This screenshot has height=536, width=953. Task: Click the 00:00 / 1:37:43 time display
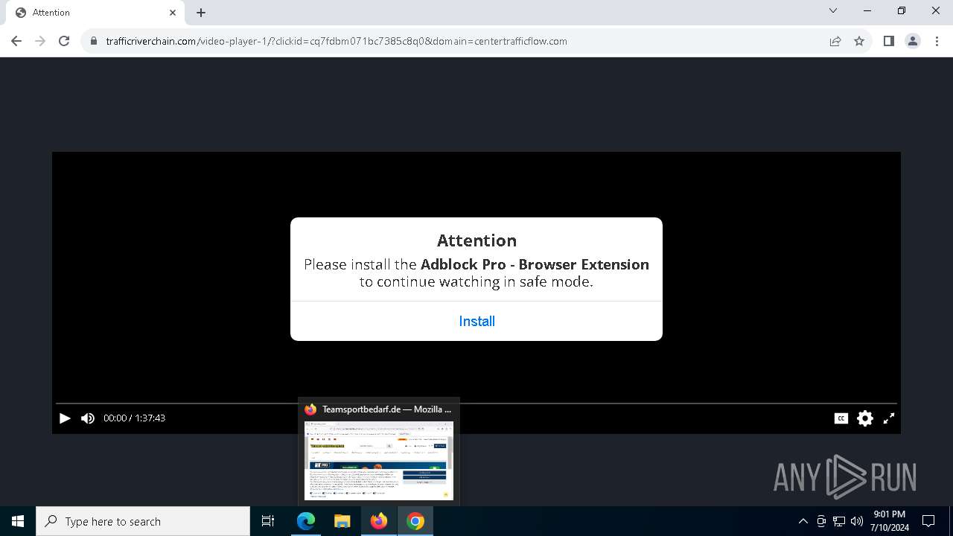pyautogui.click(x=134, y=418)
